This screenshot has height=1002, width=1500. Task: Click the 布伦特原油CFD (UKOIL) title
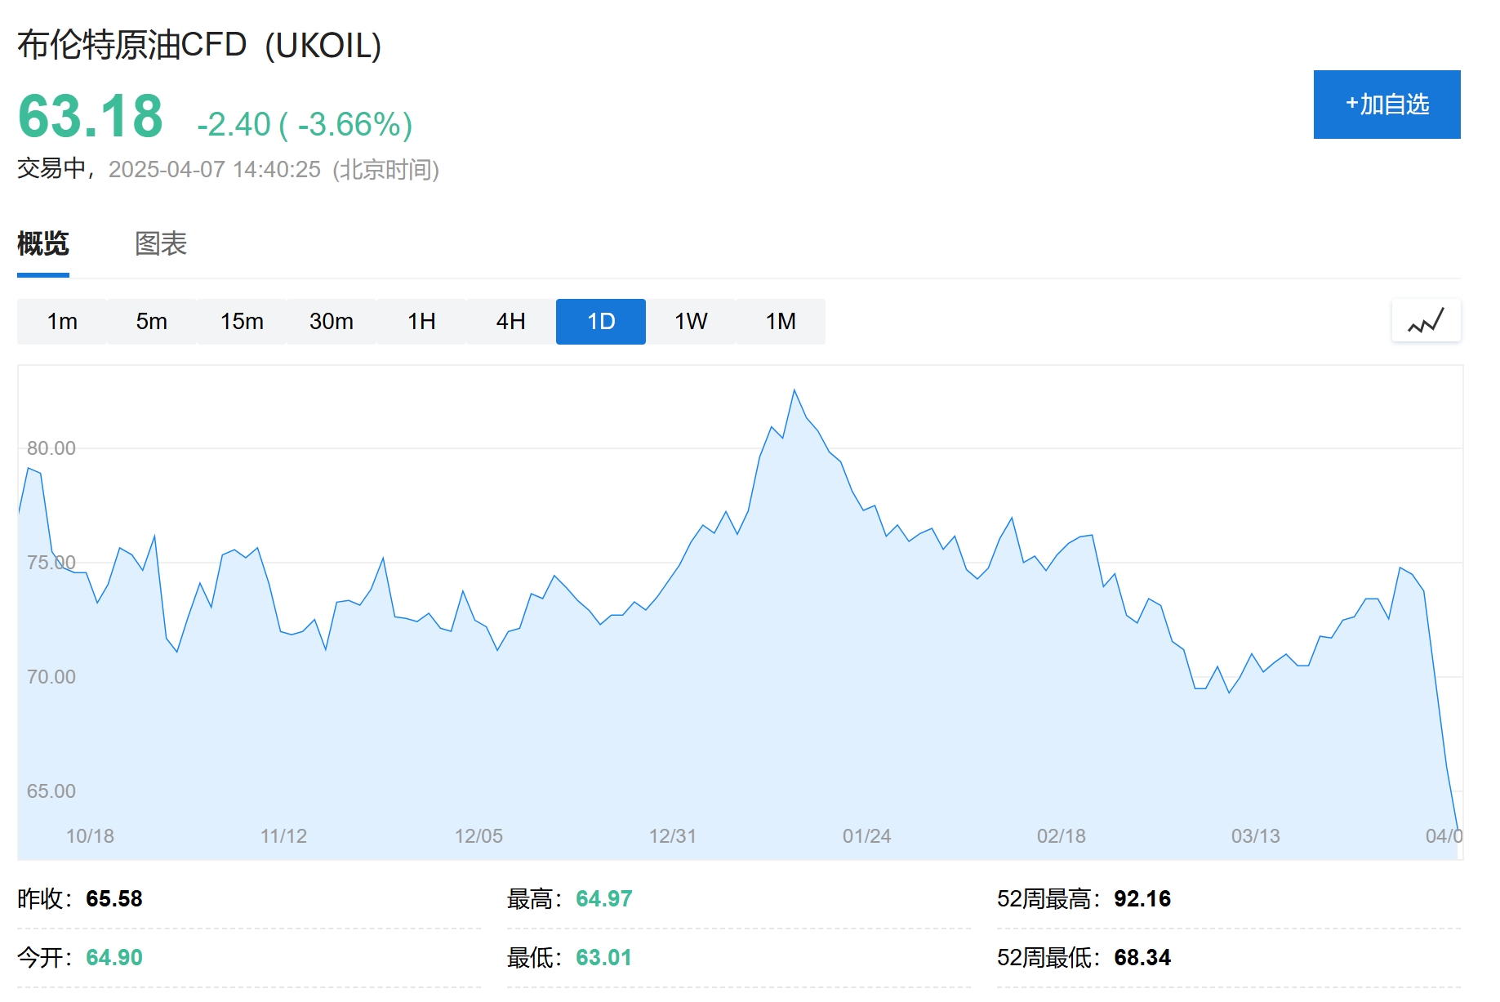[199, 46]
